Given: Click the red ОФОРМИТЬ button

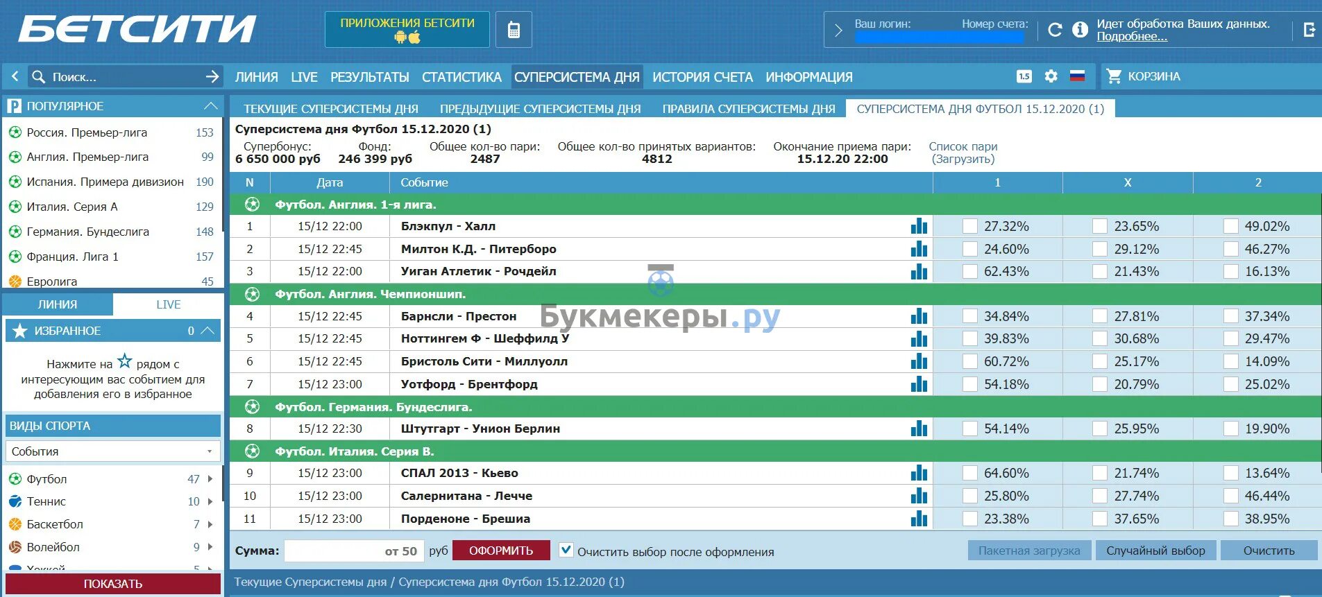Looking at the screenshot, I should pos(501,551).
